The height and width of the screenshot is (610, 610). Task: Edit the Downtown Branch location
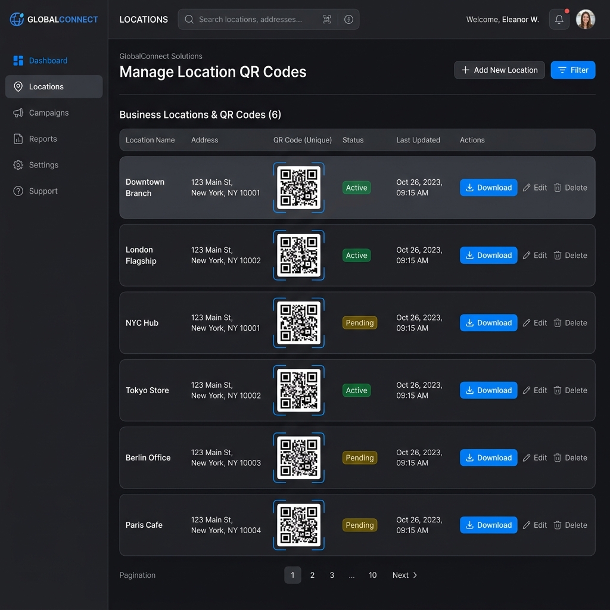535,188
